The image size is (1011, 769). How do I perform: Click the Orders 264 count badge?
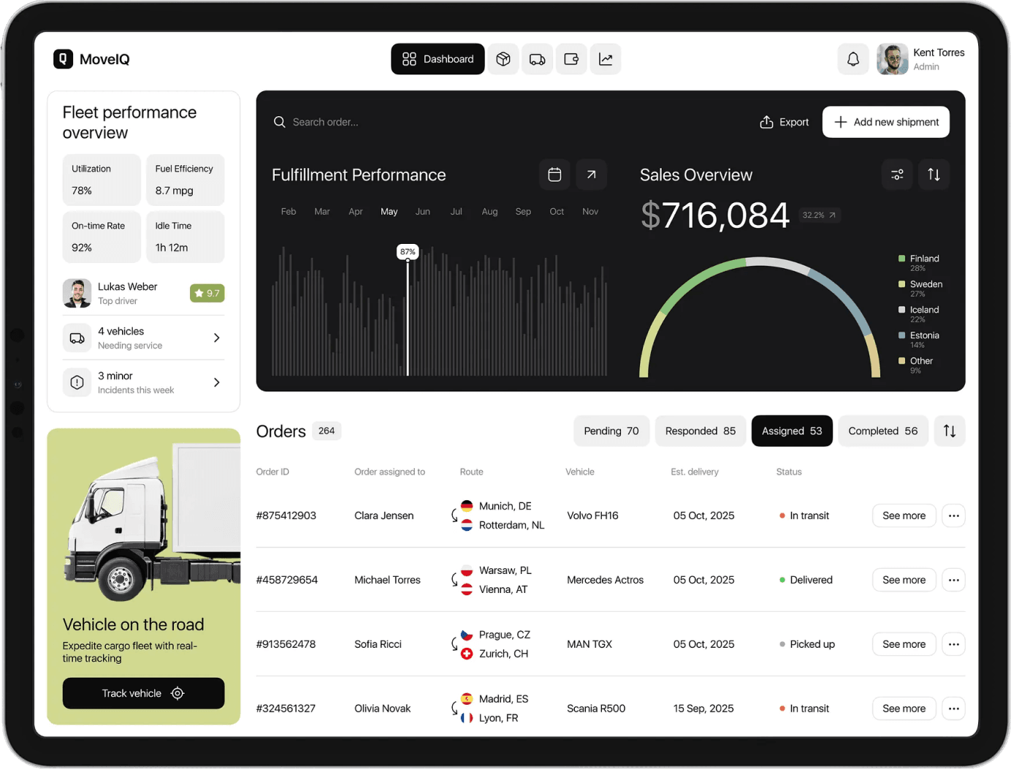[x=327, y=431]
